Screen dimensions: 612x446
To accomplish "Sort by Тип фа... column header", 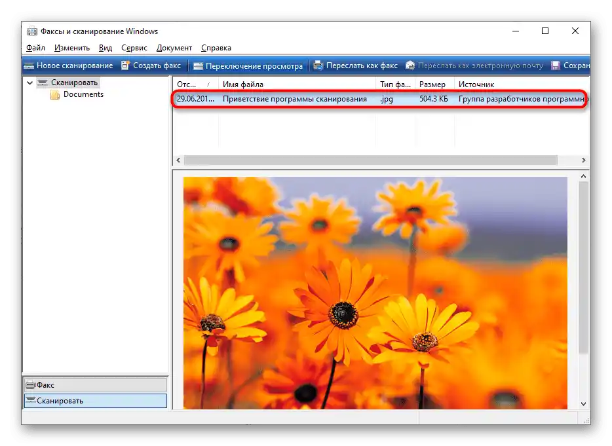I will click(x=396, y=84).
